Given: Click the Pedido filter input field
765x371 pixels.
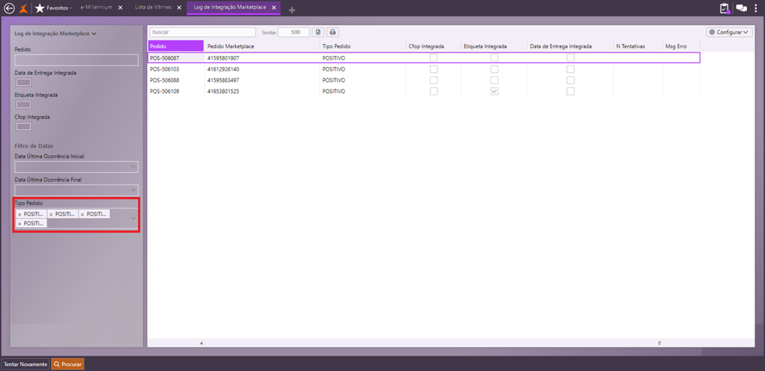Looking at the screenshot, I should [76, 60].
